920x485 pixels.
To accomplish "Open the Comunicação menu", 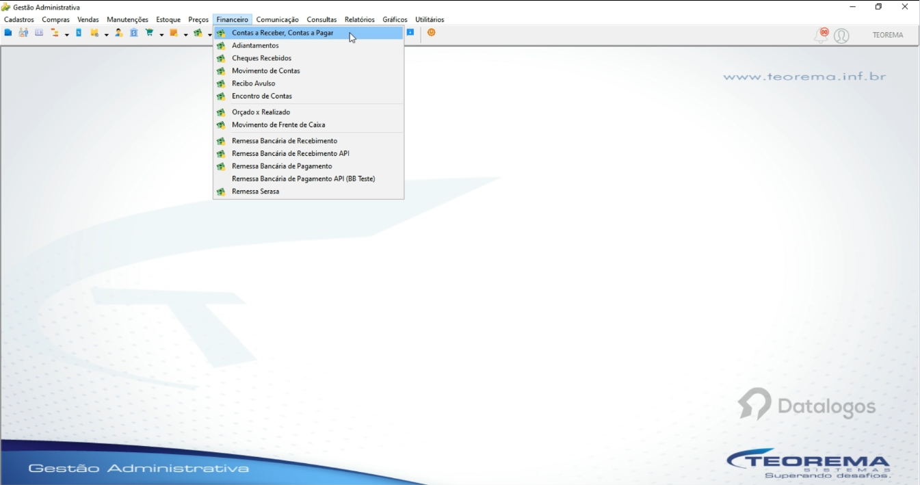I will pyautogui.click(x=278, y=20).
